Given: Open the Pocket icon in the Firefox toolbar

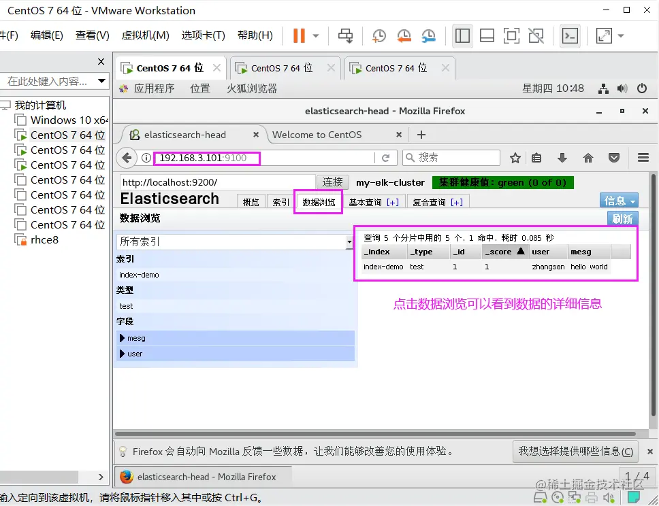Looking at the screenshot, I should (614, 158).
